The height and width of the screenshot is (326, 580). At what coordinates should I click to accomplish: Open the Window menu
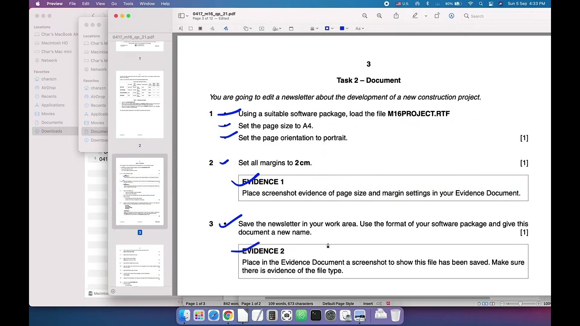pyautogui.click(x=147, y=4)
